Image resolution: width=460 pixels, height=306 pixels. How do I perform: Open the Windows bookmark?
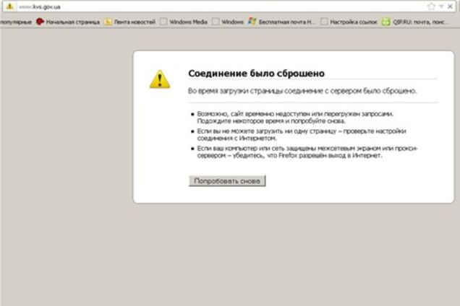228,22
